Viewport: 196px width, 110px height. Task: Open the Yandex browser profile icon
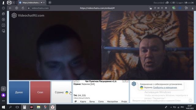pos(3,3)
